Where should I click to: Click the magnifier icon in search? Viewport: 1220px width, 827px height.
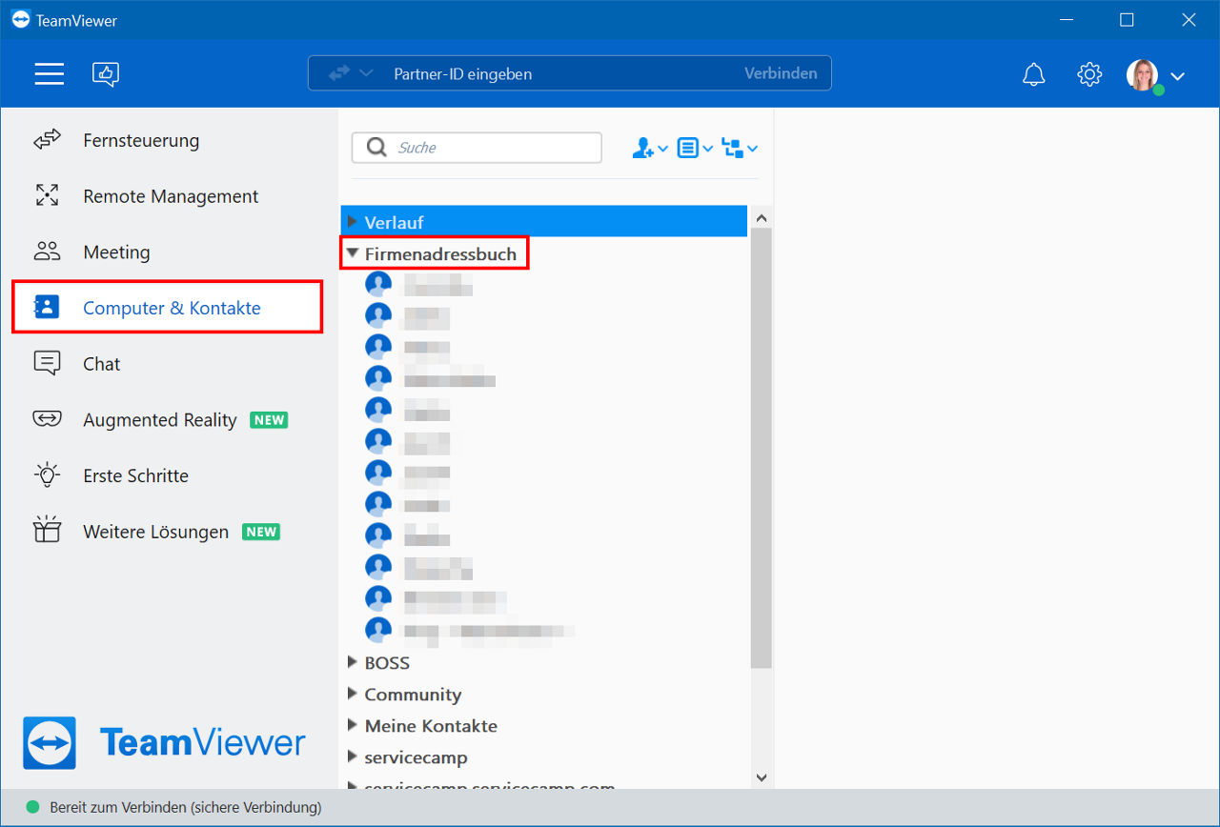click(376, 148)
